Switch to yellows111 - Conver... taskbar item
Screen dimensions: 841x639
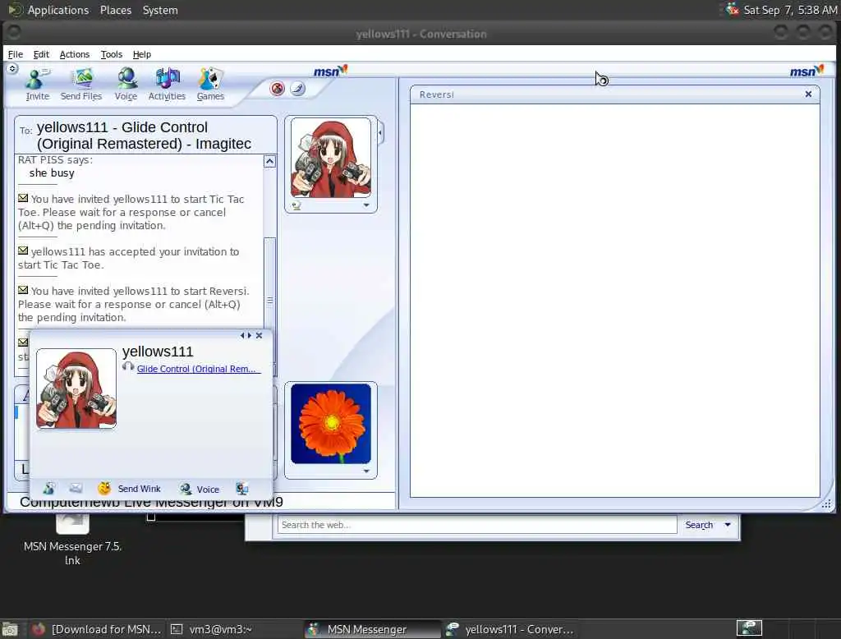[511, 629]
